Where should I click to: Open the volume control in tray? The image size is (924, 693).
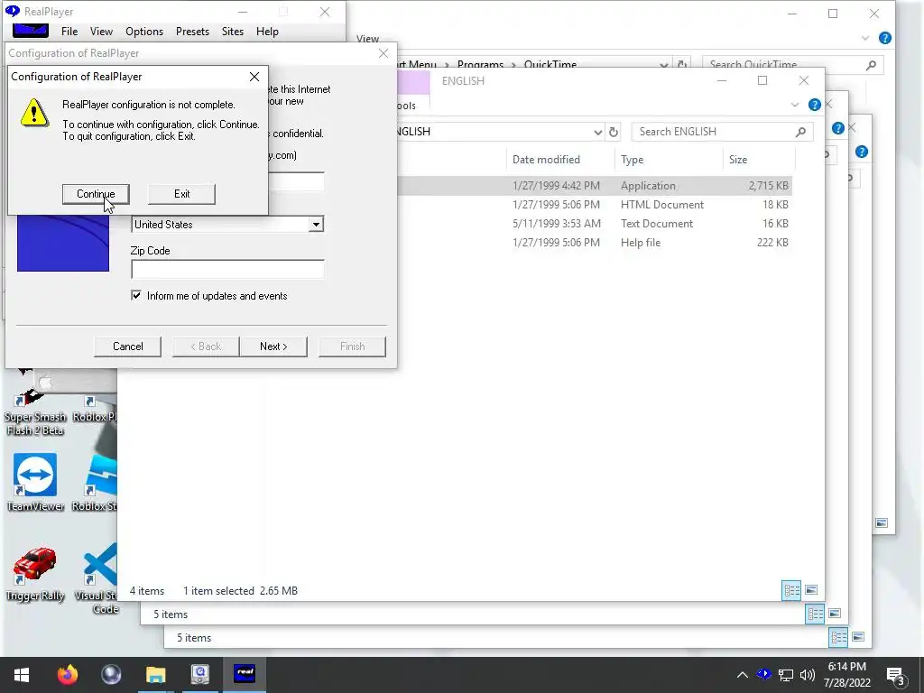808,675
